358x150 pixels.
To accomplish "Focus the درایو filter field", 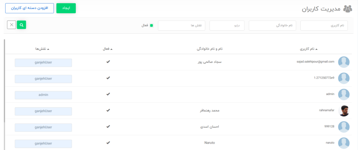I will [x=227, y=25].
